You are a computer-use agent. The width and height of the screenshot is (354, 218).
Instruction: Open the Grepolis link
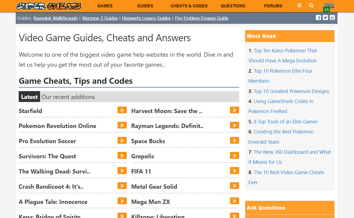(x=143, y=156)
